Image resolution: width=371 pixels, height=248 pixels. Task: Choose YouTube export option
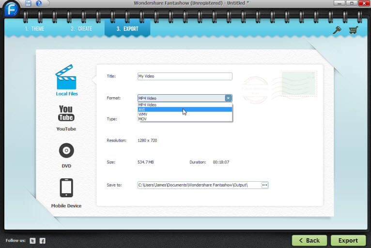66,118
